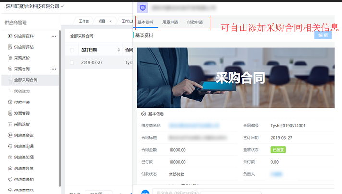Click the 签订日期 column header
The width and height of the screenshot is (342, 194).
click(x=89, y=50)
